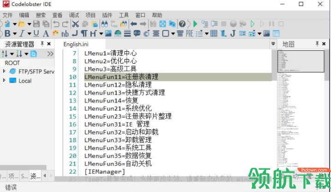Insert non-breaking space with nb icon
The width and height of the screenshot is (331, 192).
click(65, 34)
